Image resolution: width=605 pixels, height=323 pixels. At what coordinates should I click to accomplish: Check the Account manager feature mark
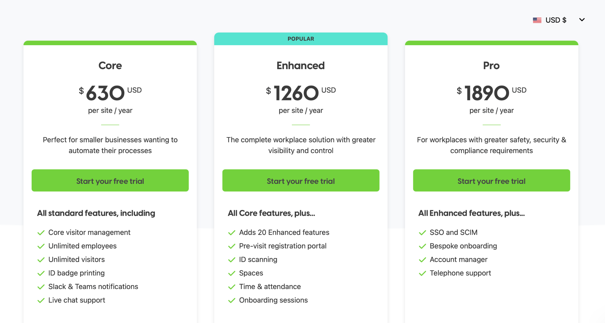(422, 260)
